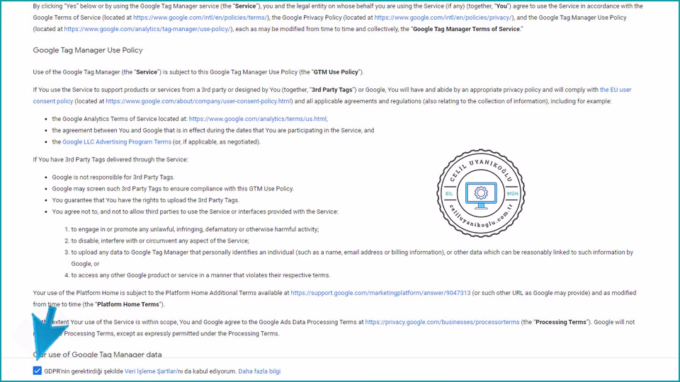Click text 'Google may screen such 3rd Party Tags'
The image size is (680, 382).
tap(107, 189)
